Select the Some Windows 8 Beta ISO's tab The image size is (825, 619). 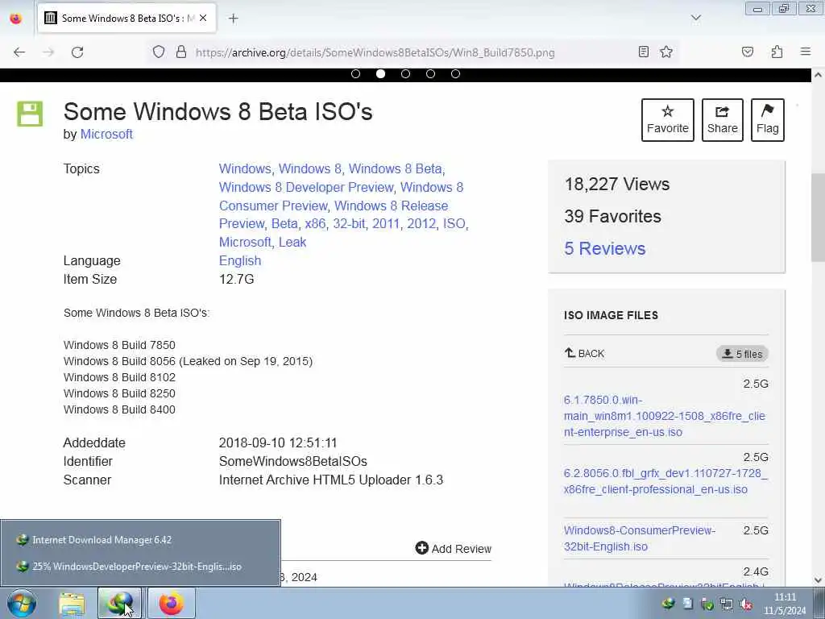point(126,19)
